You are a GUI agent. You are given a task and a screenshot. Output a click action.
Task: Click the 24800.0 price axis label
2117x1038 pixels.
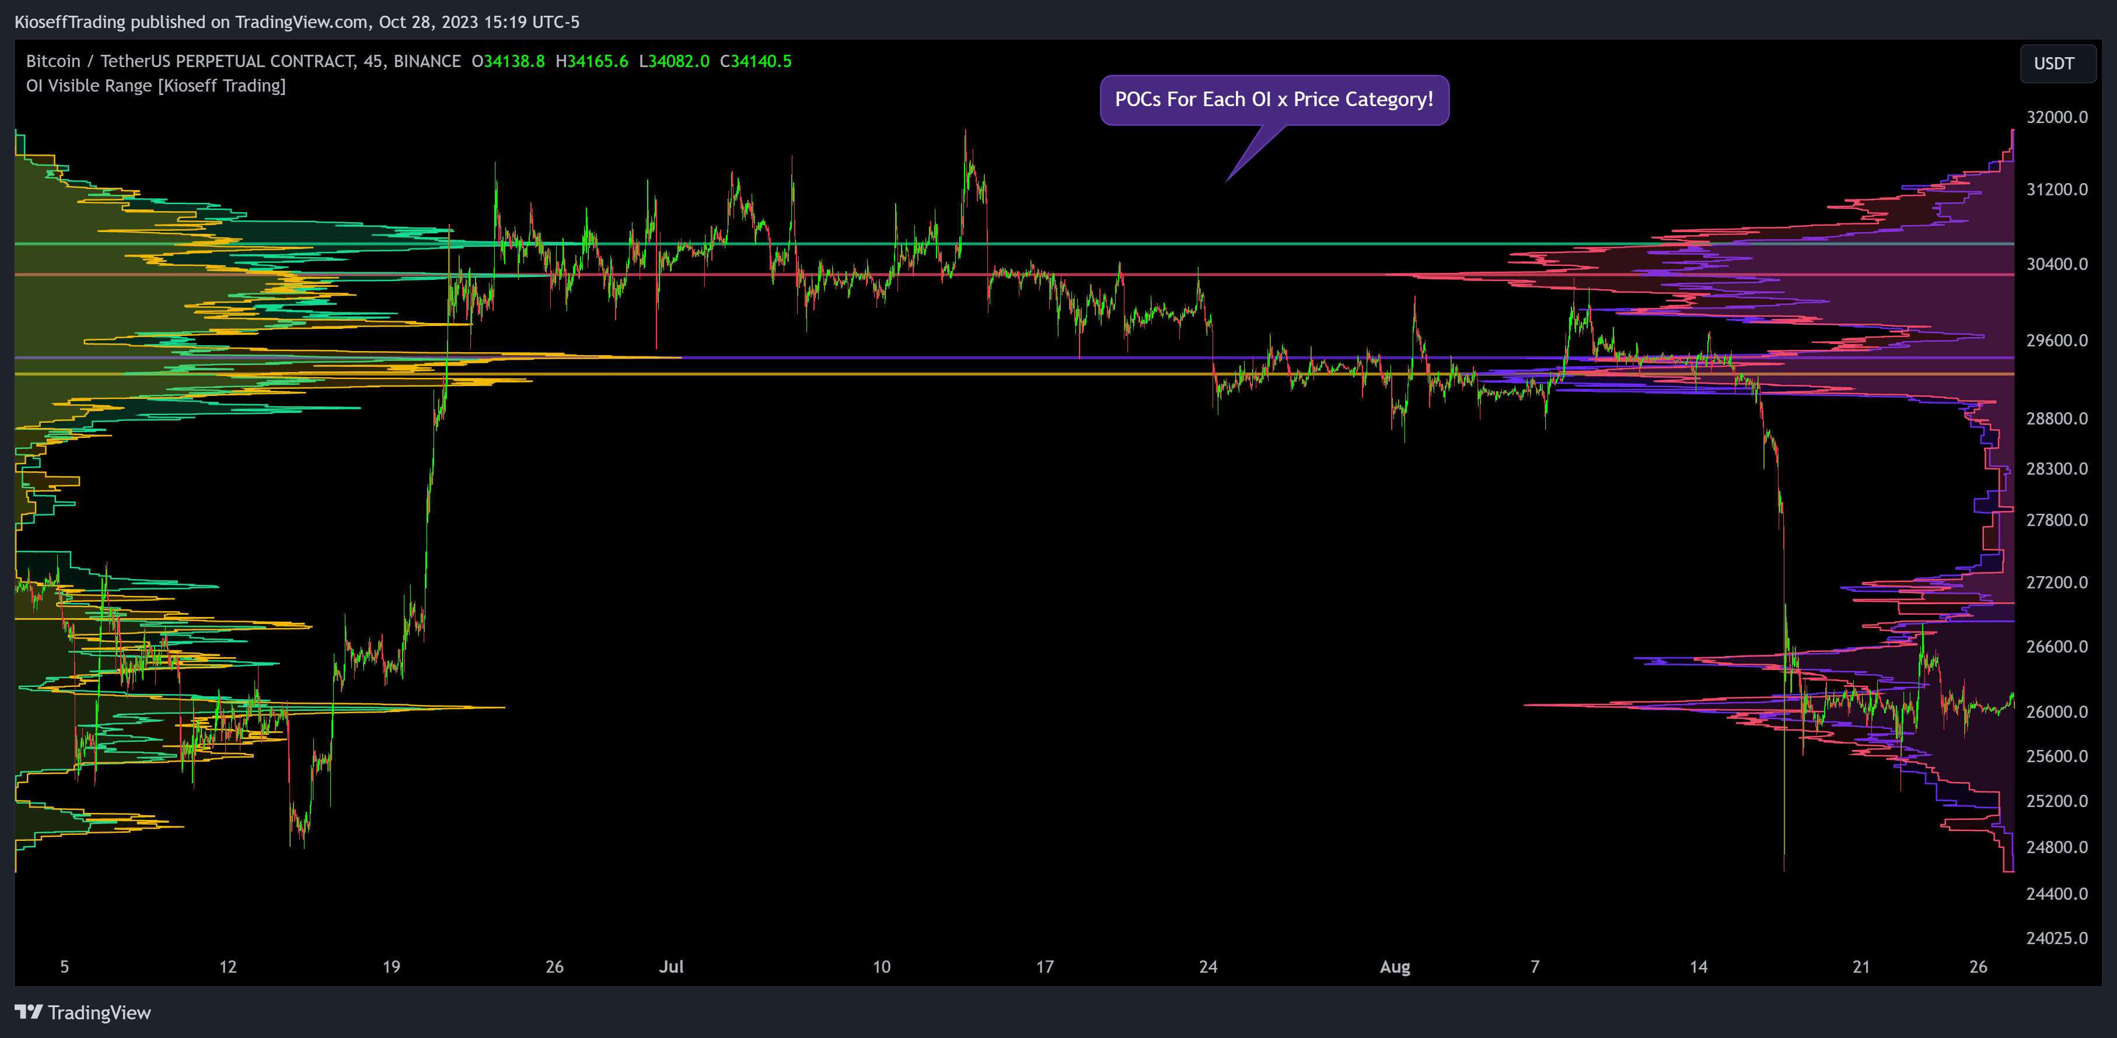click(x=2057, y=847)
